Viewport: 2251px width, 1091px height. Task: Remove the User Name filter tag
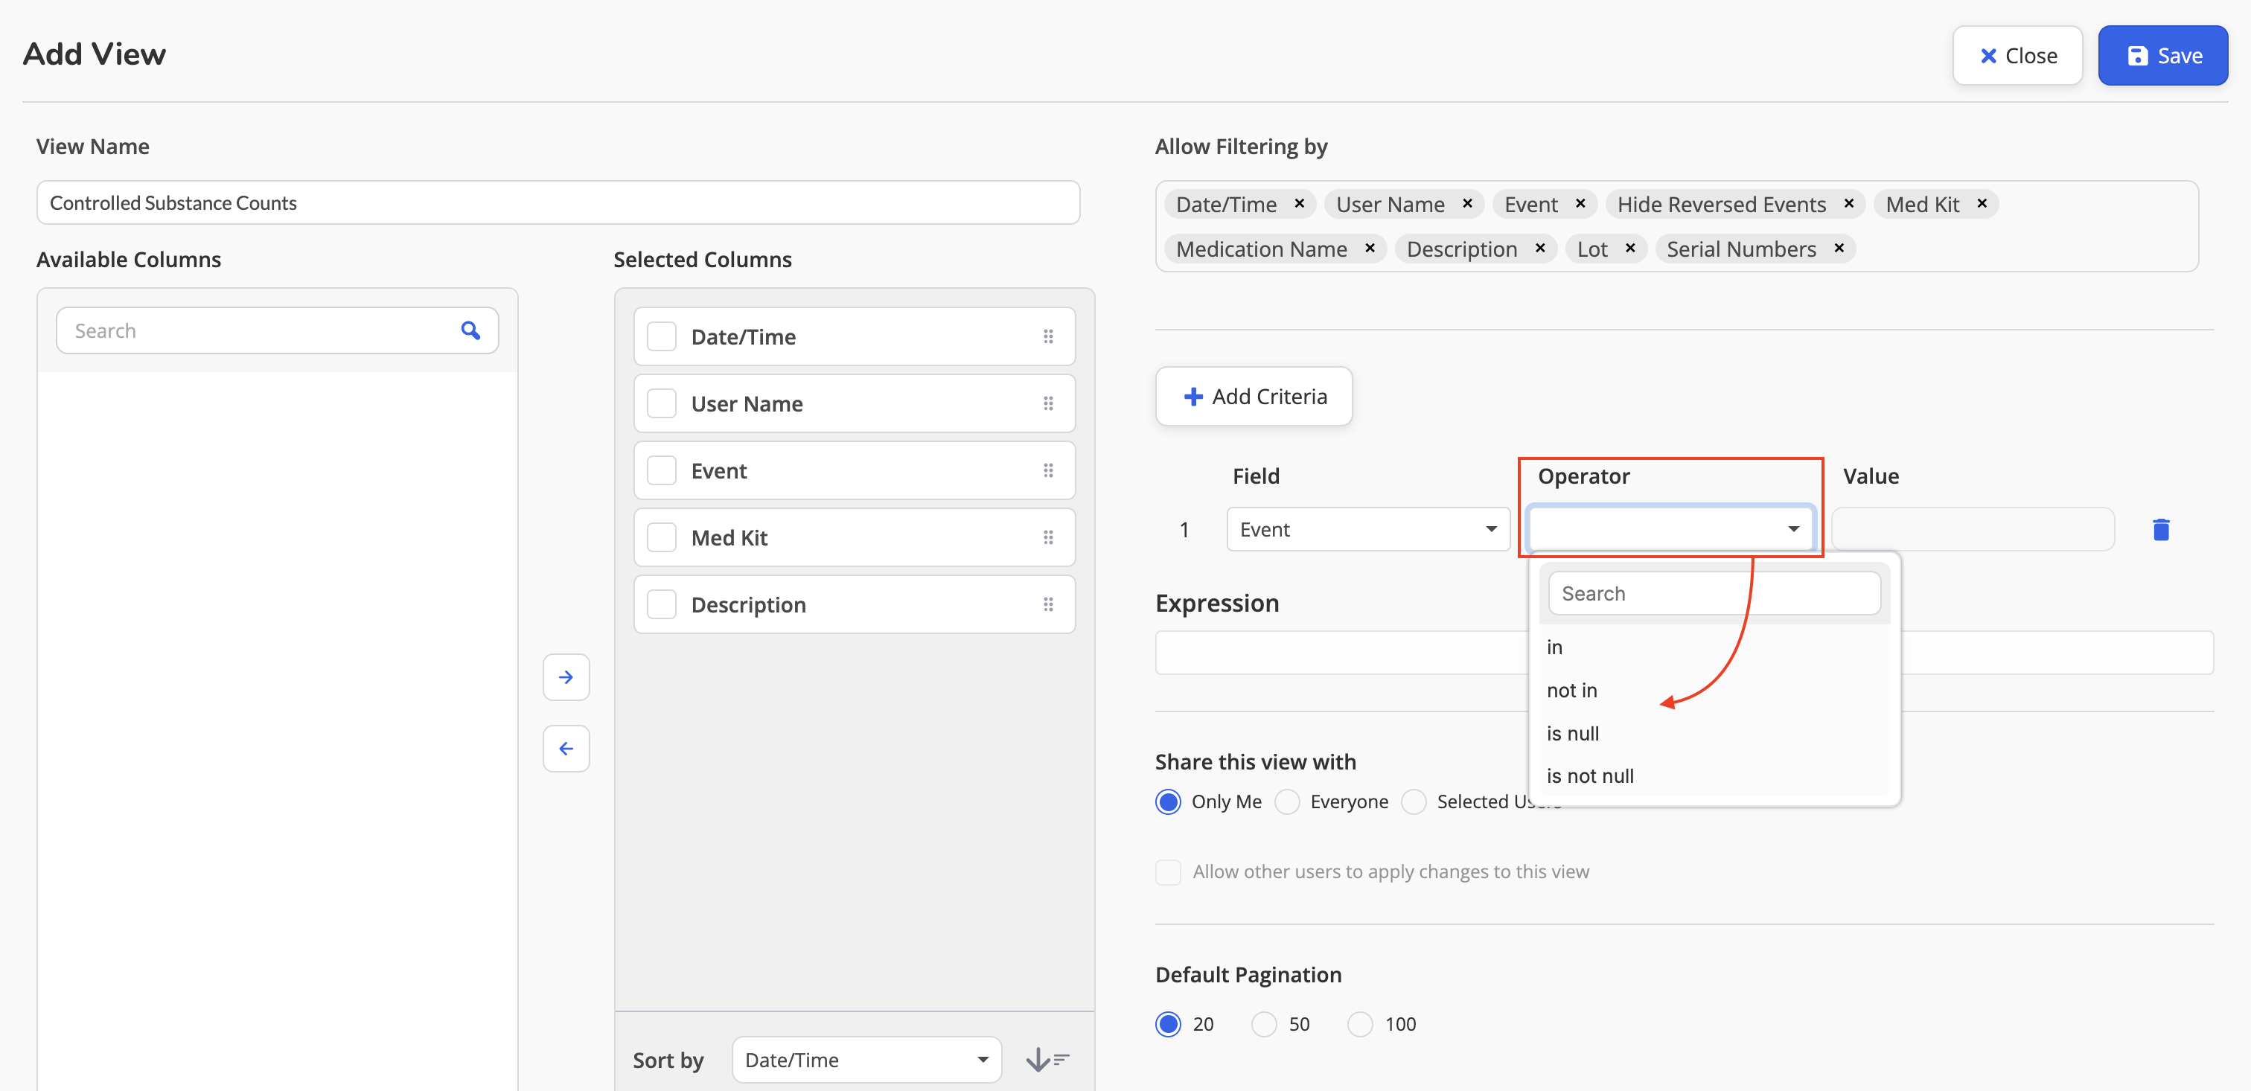pyautogui.click(x=1467, y=203)
